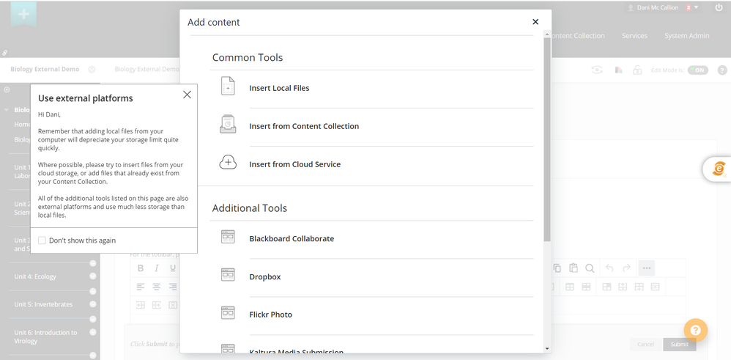Toggle underline formatting in the editor toolbar
Viewport: 731px width, 360px height.
[173, 268]
